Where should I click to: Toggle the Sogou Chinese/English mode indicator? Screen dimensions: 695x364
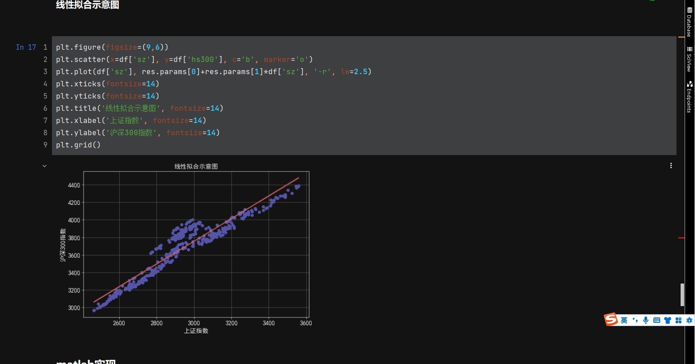(624, 320)
